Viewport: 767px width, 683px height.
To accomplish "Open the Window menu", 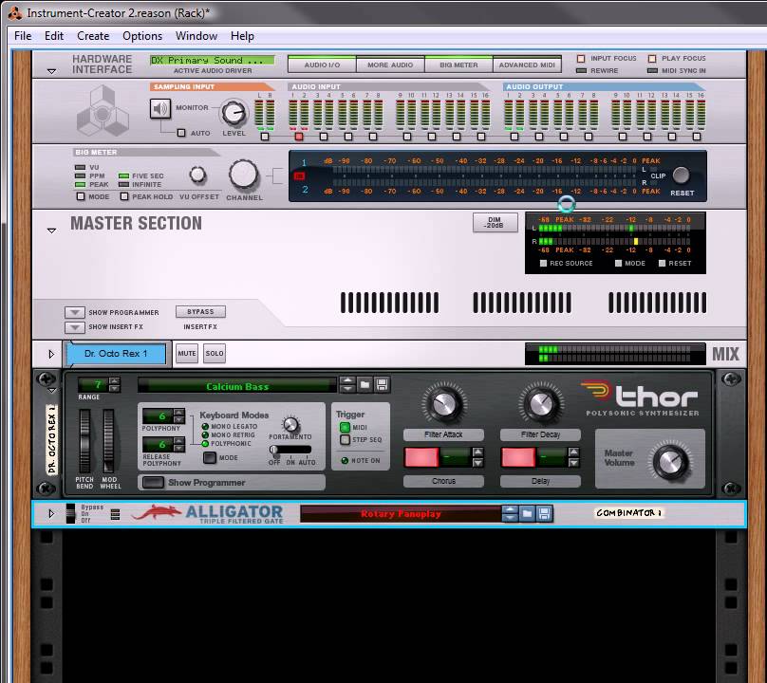I will tap(196, 36).
